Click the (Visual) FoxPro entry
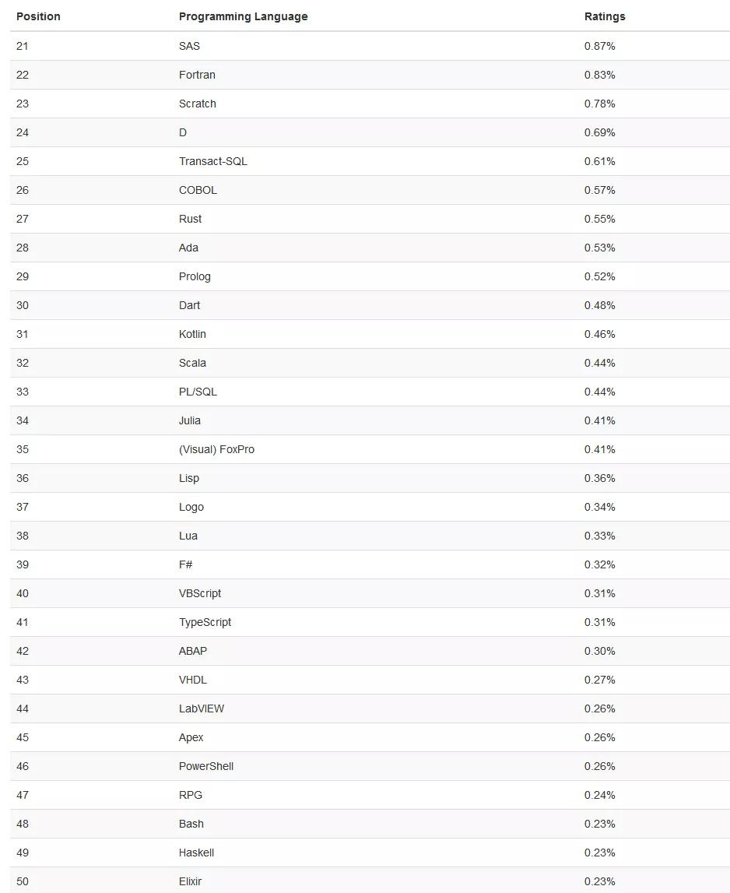The image size is (730, 893). point(216,449)
